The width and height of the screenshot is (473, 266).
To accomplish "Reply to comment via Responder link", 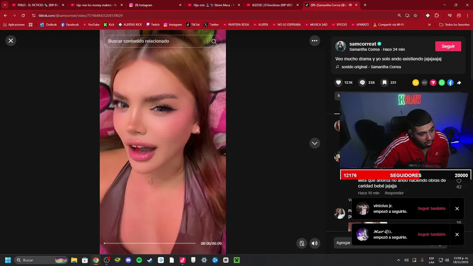I will pyautogui.click(x=394, y=193).
